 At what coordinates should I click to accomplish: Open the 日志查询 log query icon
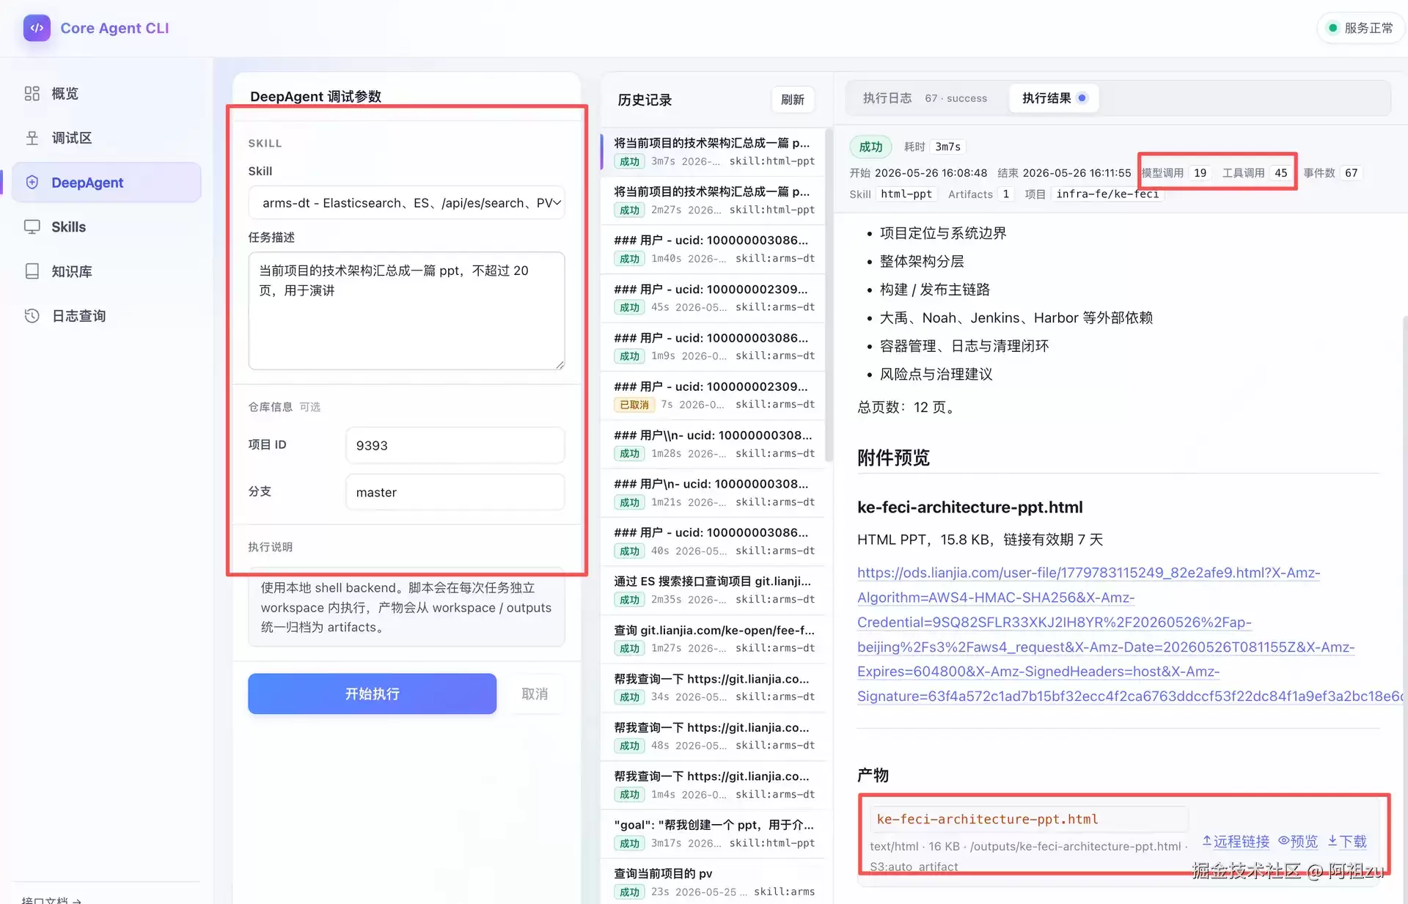(32, 315)
